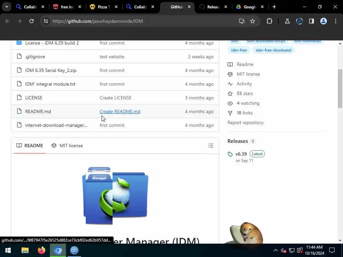Open a new browser tab
This screenshot has width=343, height=257.
coord(274,7)
